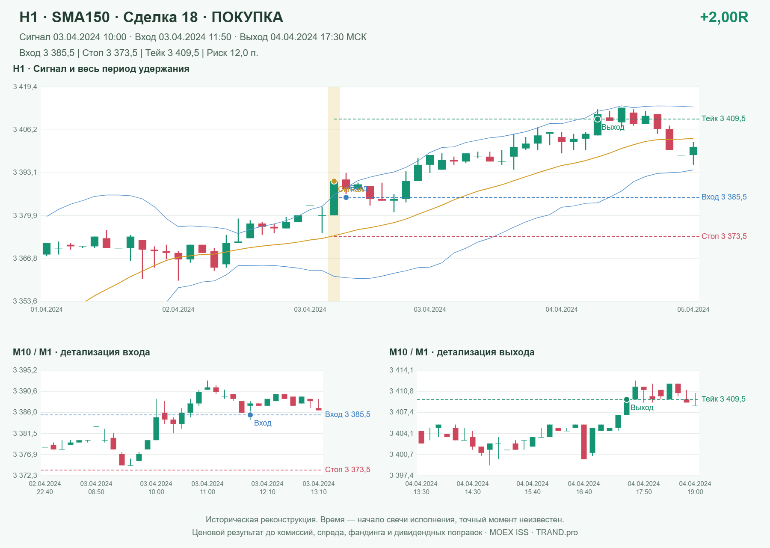Click the 3 353,6 price axis label

(x=25, y=301)
